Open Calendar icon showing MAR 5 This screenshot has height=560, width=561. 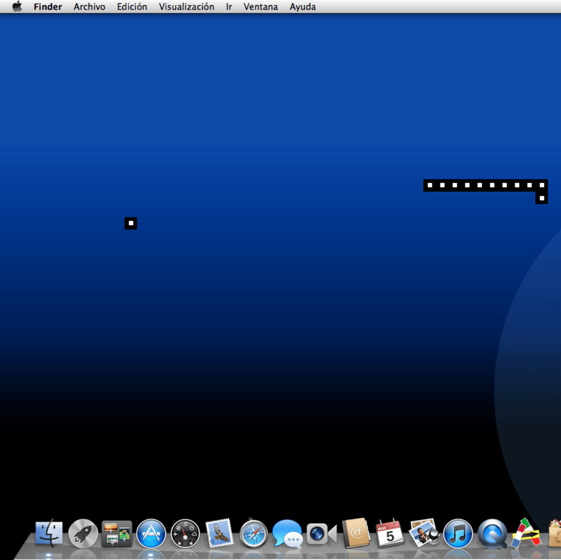pos(389,534)
